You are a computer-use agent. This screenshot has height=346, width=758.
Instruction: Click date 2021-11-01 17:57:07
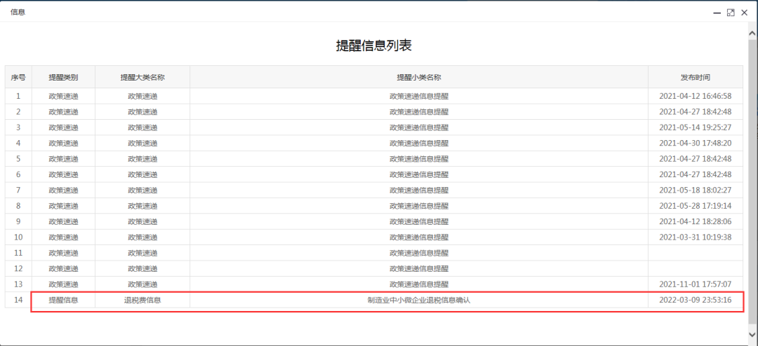click(x=695, y=284)
